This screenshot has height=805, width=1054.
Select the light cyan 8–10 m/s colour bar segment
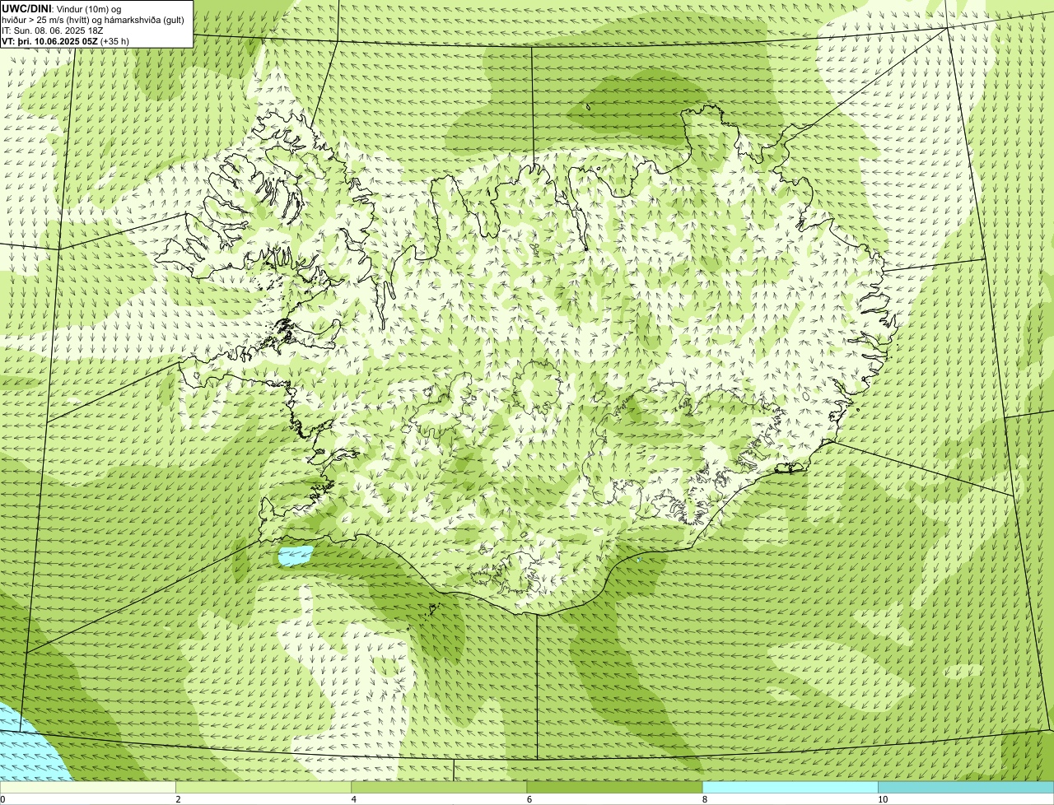(x=790, y=788)
